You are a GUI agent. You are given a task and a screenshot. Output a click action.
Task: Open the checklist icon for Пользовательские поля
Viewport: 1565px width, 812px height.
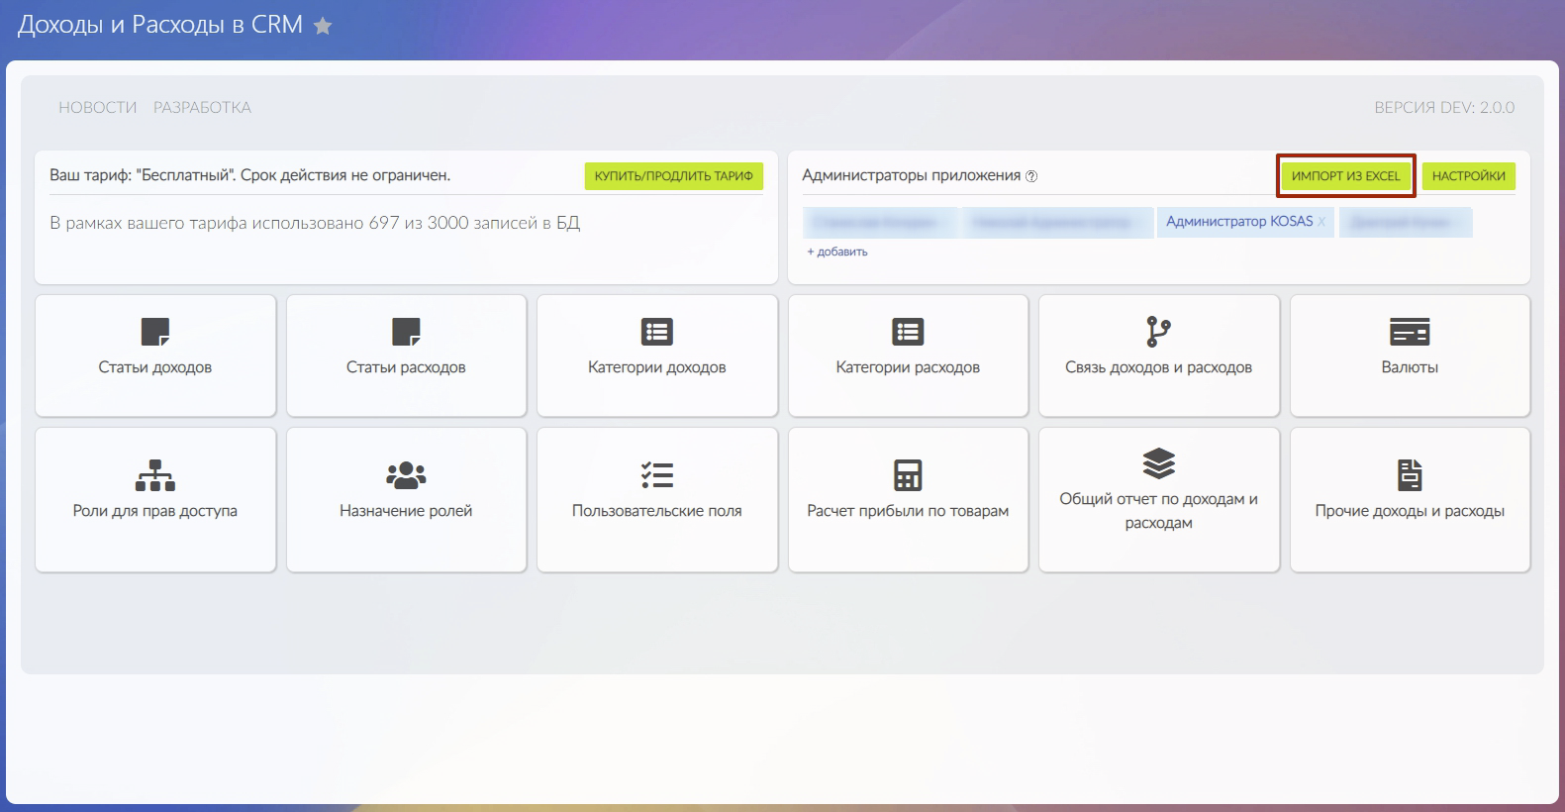(657, 475)
